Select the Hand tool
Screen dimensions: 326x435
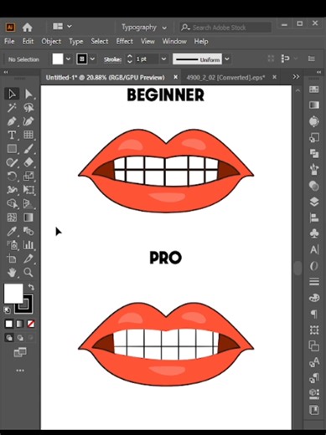click(12, 273)
